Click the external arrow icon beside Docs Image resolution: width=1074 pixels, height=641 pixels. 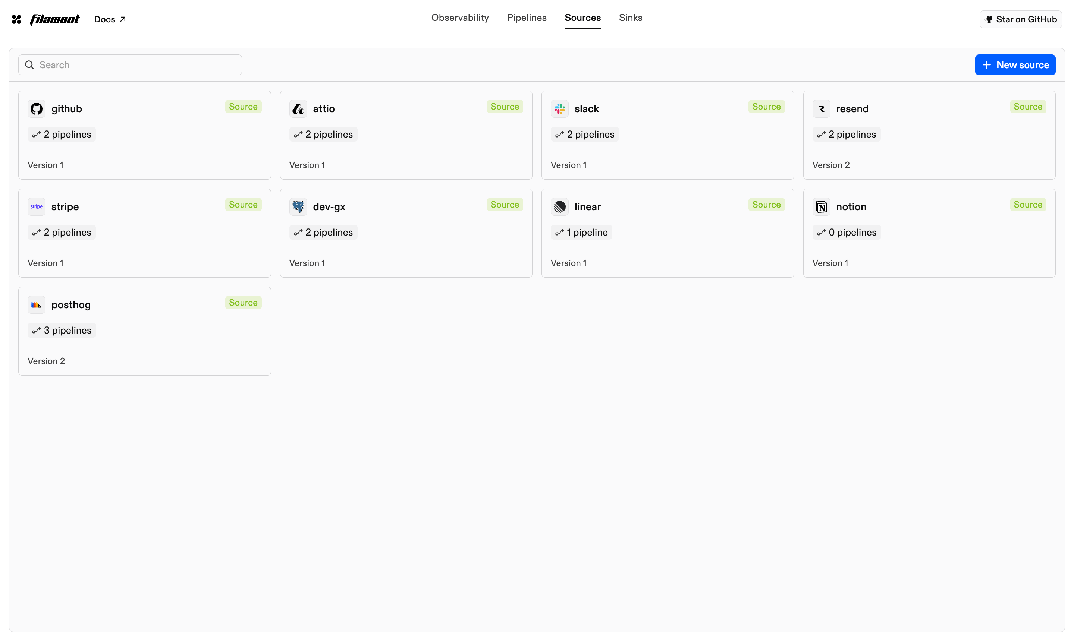click(123, 19)
